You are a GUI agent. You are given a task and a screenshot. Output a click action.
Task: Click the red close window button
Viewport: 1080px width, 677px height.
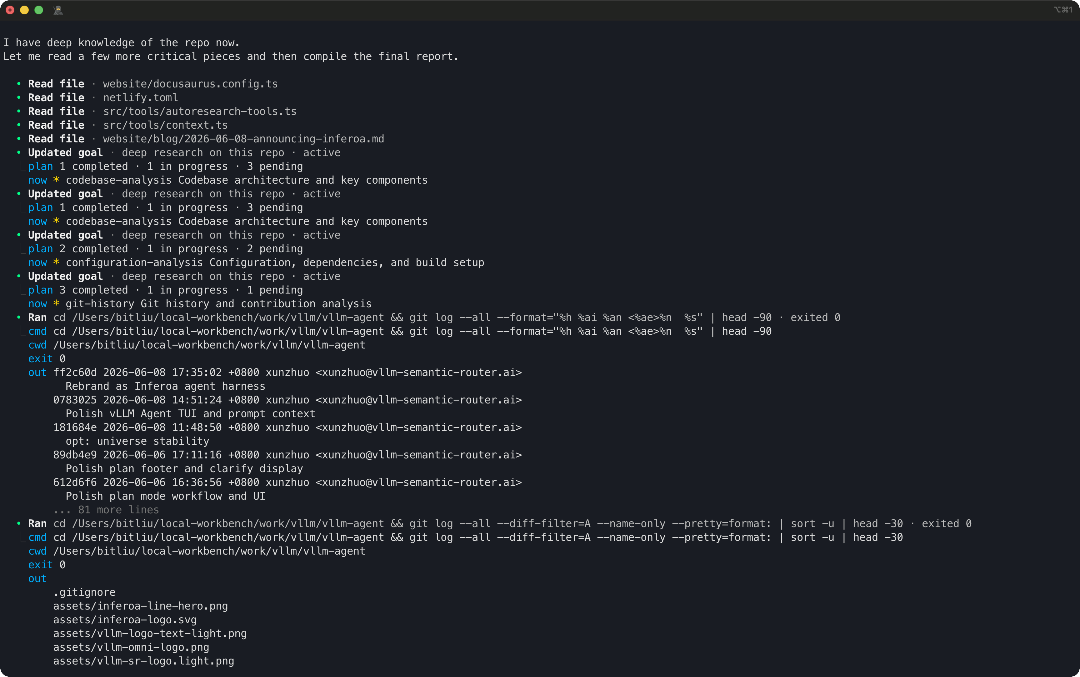[x=10, y=10]
